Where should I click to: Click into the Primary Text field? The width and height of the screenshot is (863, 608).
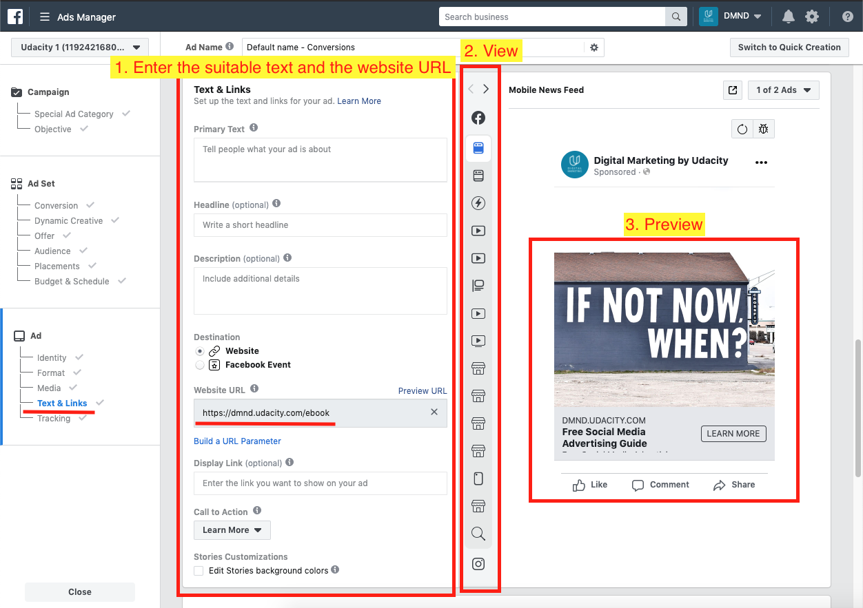click(320, 159)
